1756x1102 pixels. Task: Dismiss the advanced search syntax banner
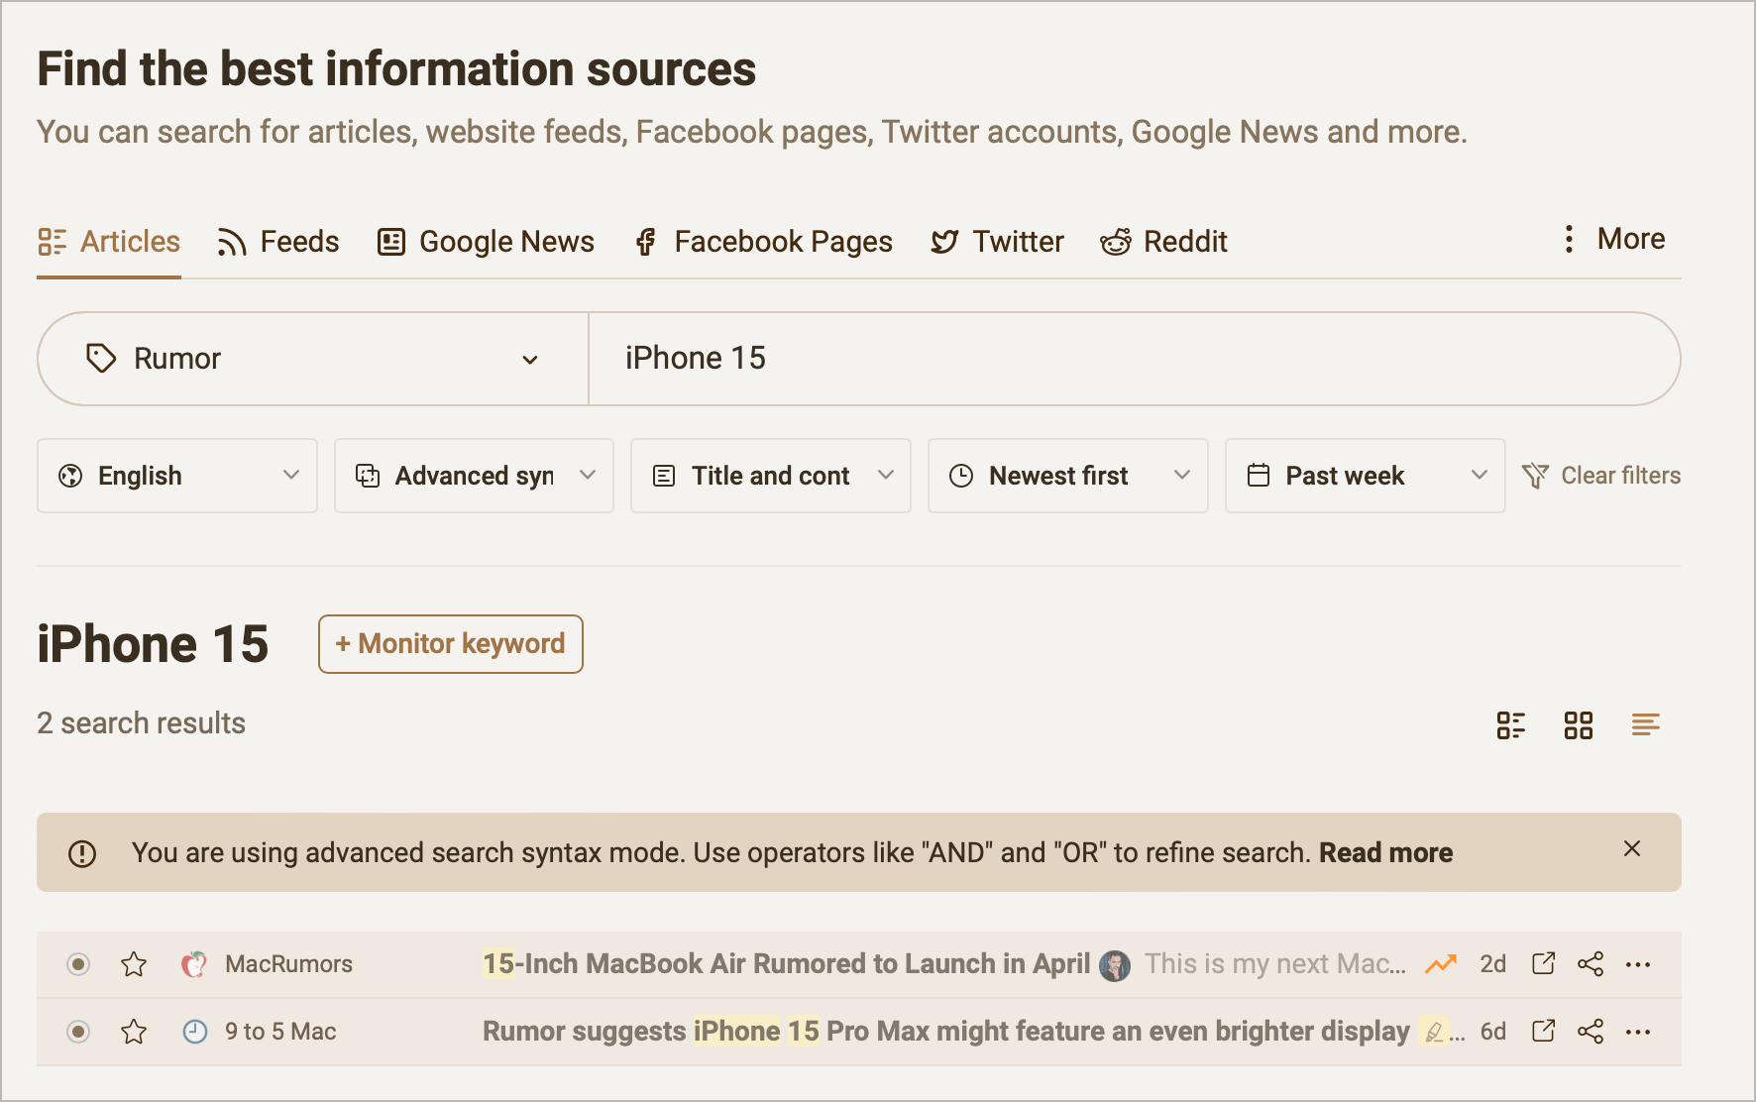coord(1632,849)
